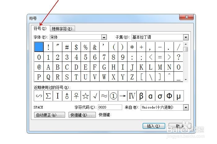217x144 pixels.
Task: Select the recent Roman numeral Ⅳ symbol
Action: 132,96
